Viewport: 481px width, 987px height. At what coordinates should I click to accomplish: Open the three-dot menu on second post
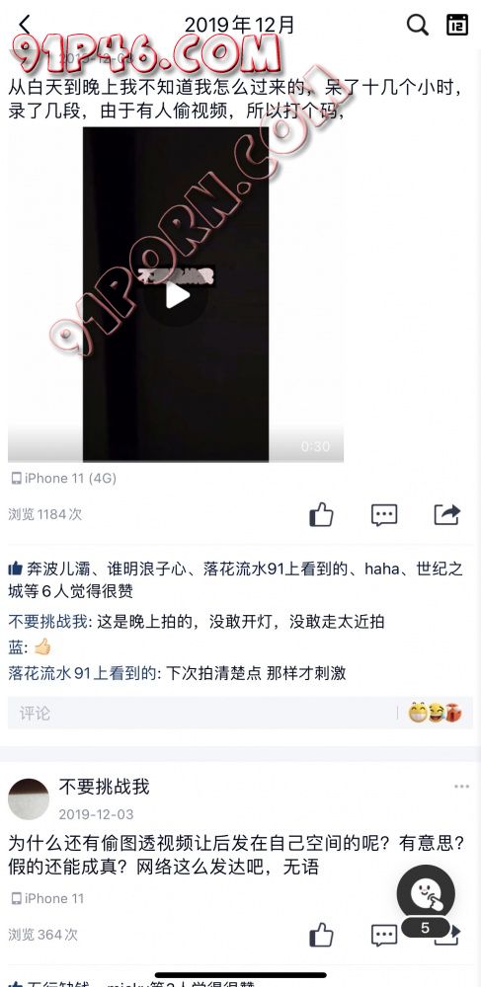461,787
